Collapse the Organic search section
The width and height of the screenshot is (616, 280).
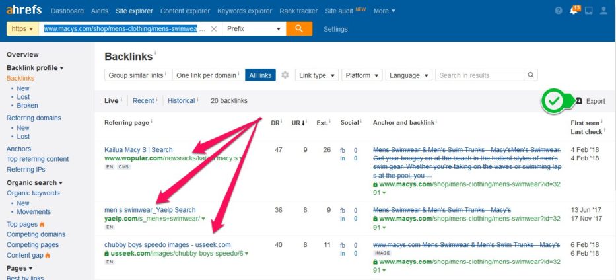point(34,183)
